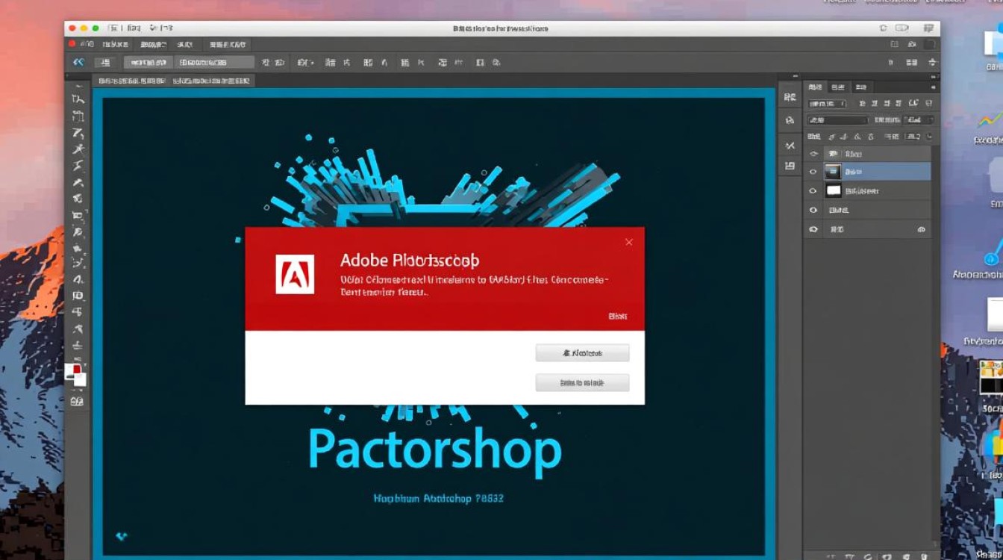Open the folder icon at the desktop's top-right corner
The height and width of the screenshot is (560, 1003).
pyautogui.click(x=993, y=43)
